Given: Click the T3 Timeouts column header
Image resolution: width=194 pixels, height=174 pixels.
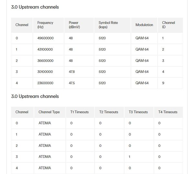Looking at the screenshot, I should coord(139,112).
